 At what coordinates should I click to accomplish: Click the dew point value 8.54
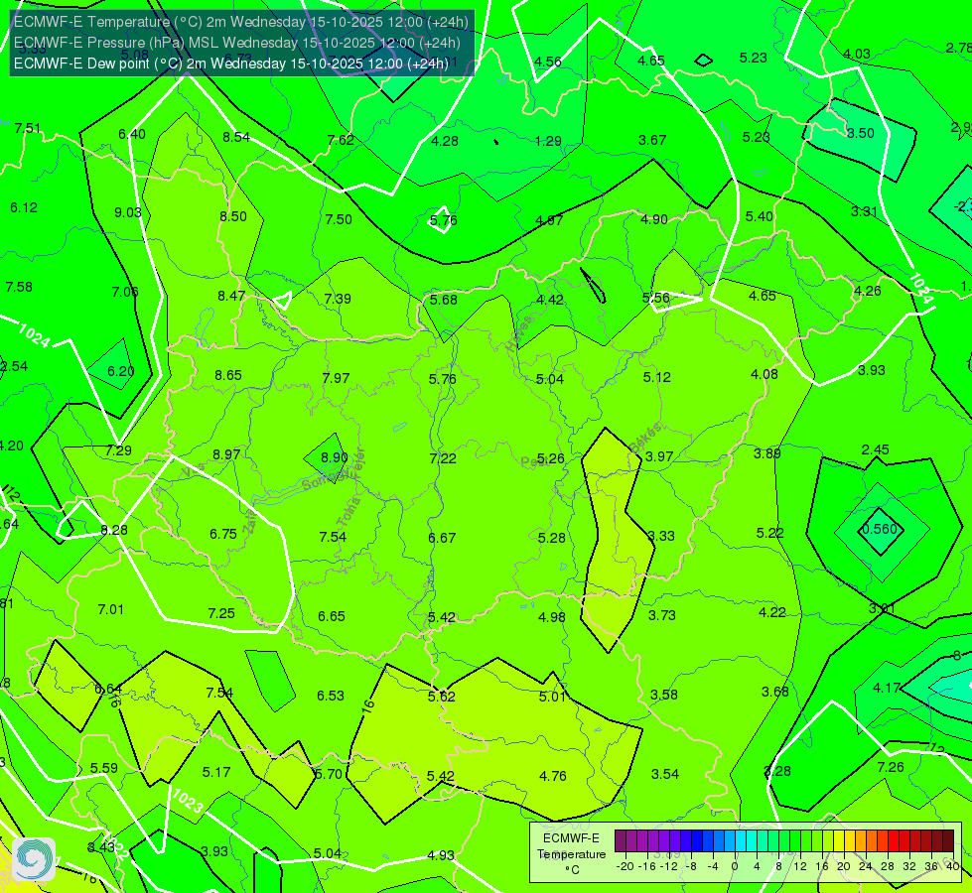236,138
